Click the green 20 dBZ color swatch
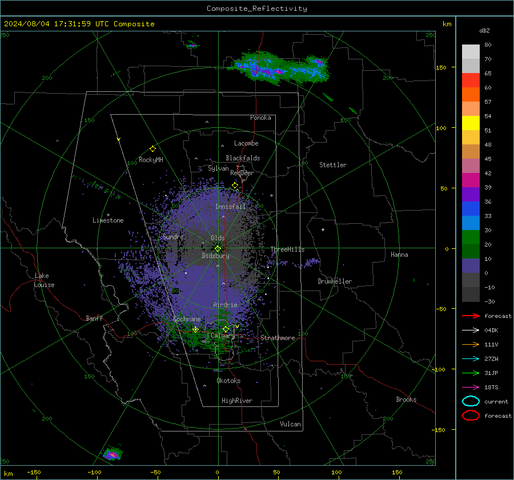The image size is (514, 480). [x=471, y=237]
